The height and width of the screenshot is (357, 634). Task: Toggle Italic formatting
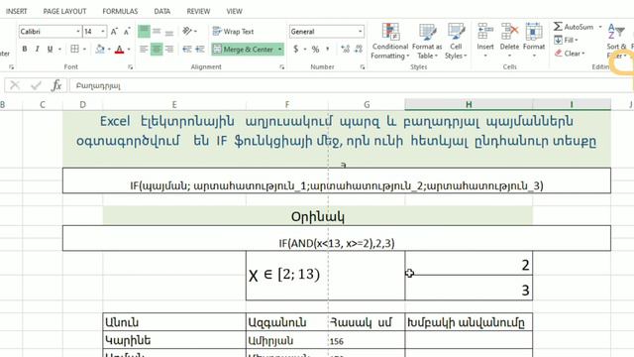coord(38,49)
